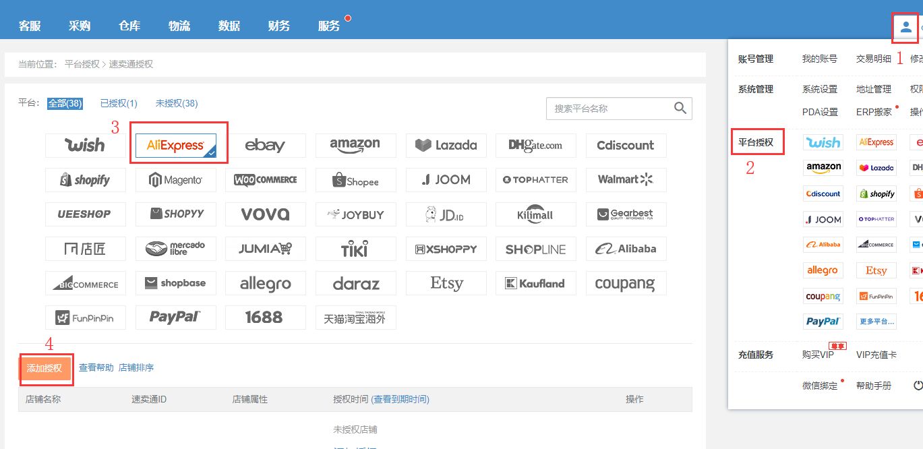Click the 查看到期时间 link in table header

click(x=400, y=399)
